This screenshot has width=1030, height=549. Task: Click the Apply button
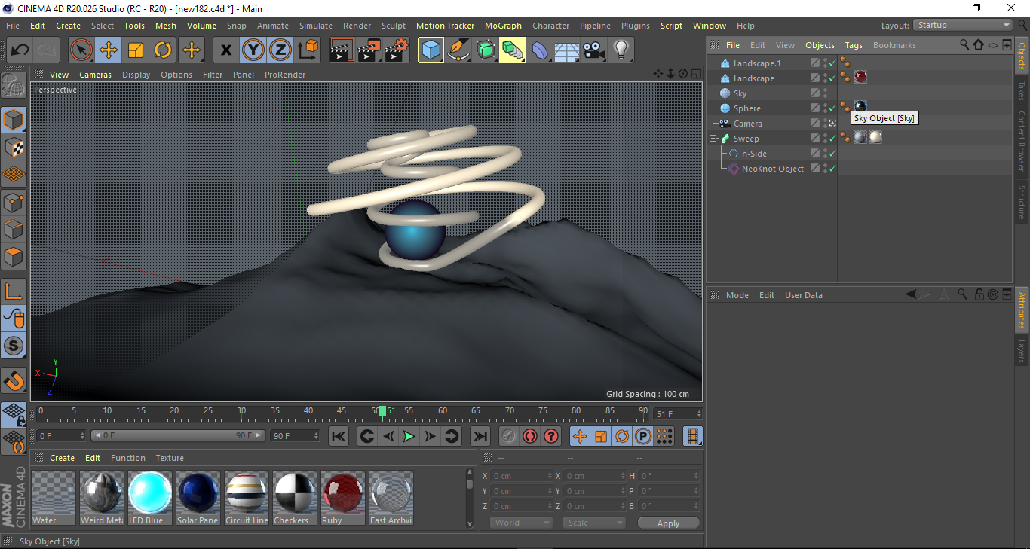(x=668, y=523)
